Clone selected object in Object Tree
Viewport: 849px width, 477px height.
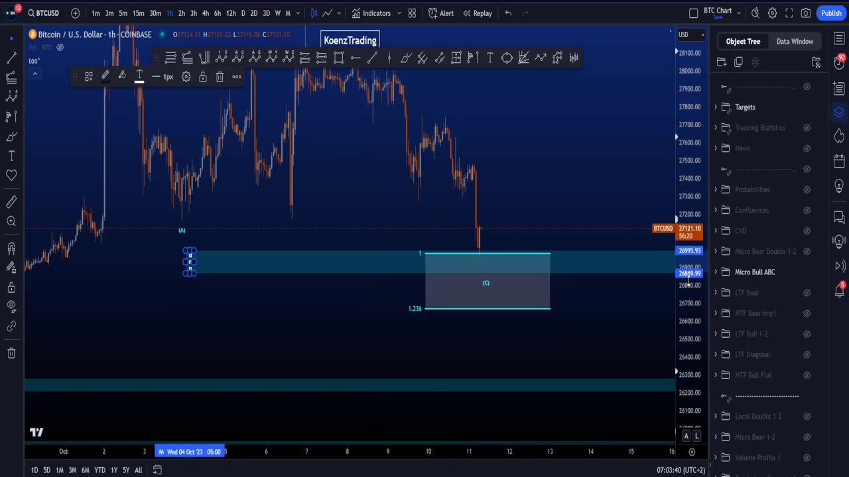click(x=738, y=62)
